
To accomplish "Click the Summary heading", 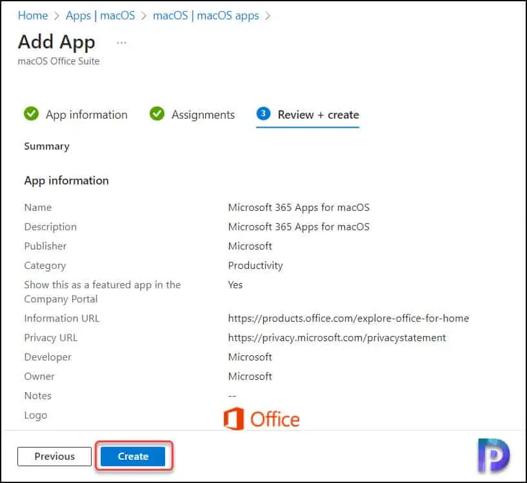I will tap(46, 146).
